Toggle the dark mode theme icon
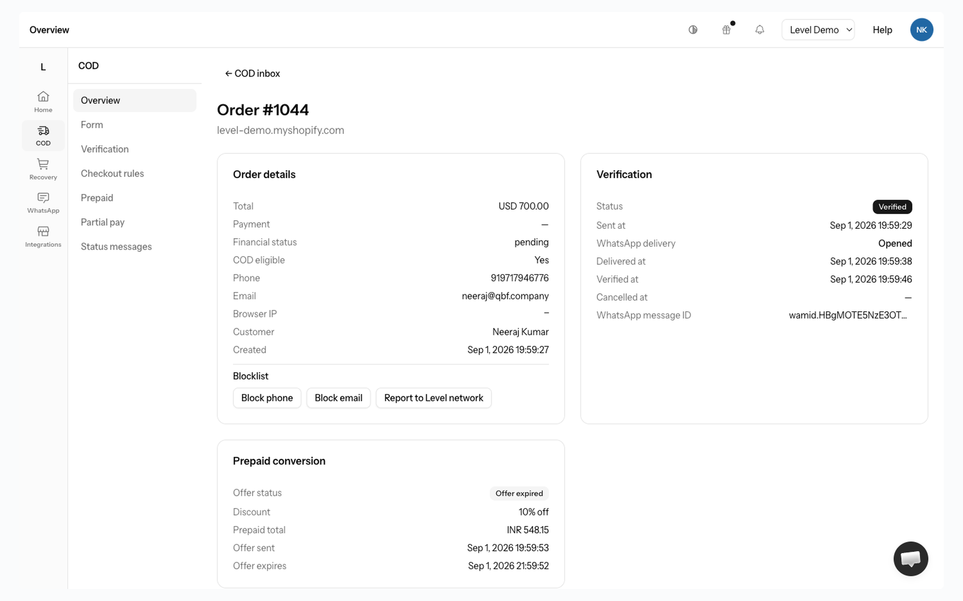 tap(693, 30)
